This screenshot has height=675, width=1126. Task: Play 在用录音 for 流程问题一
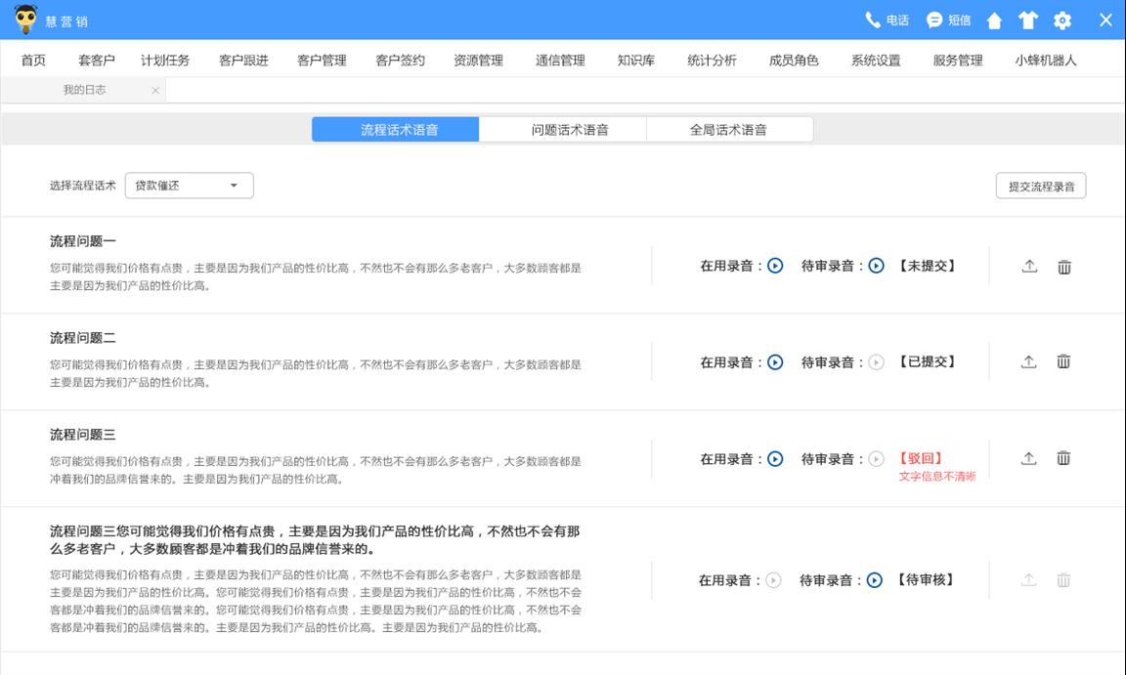[775, 266]
